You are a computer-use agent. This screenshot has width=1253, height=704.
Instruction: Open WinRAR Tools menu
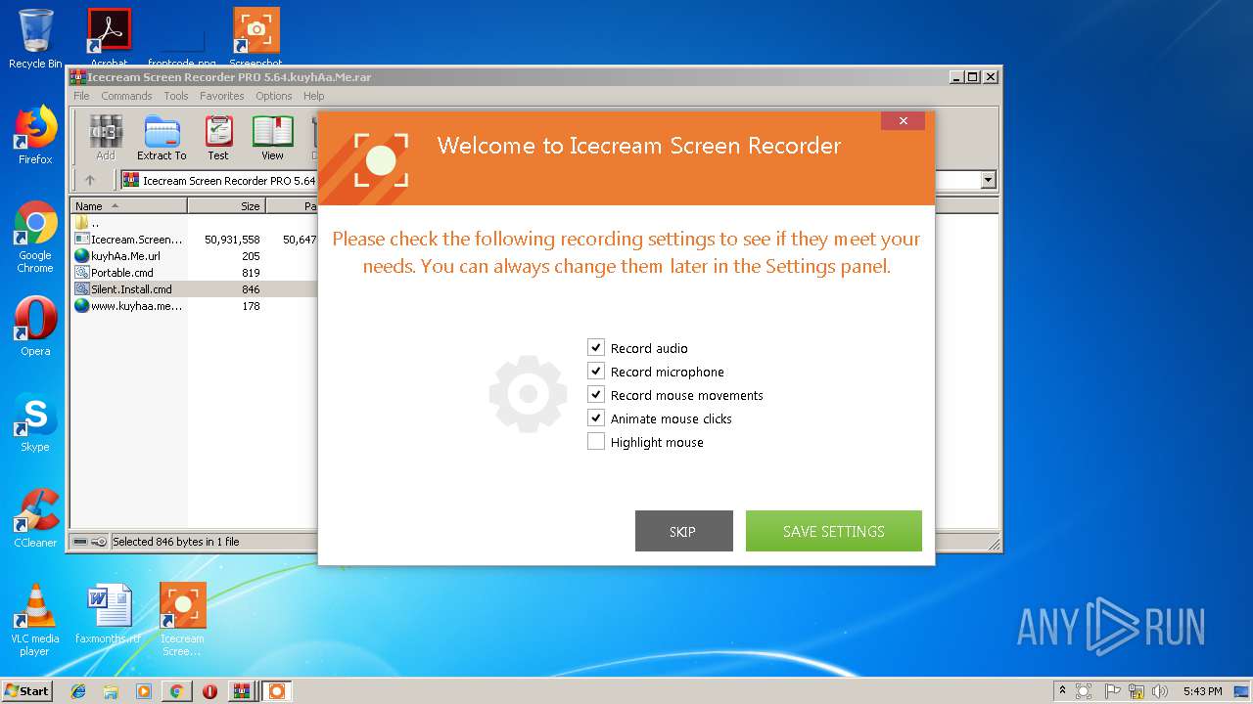click(176, 96)
